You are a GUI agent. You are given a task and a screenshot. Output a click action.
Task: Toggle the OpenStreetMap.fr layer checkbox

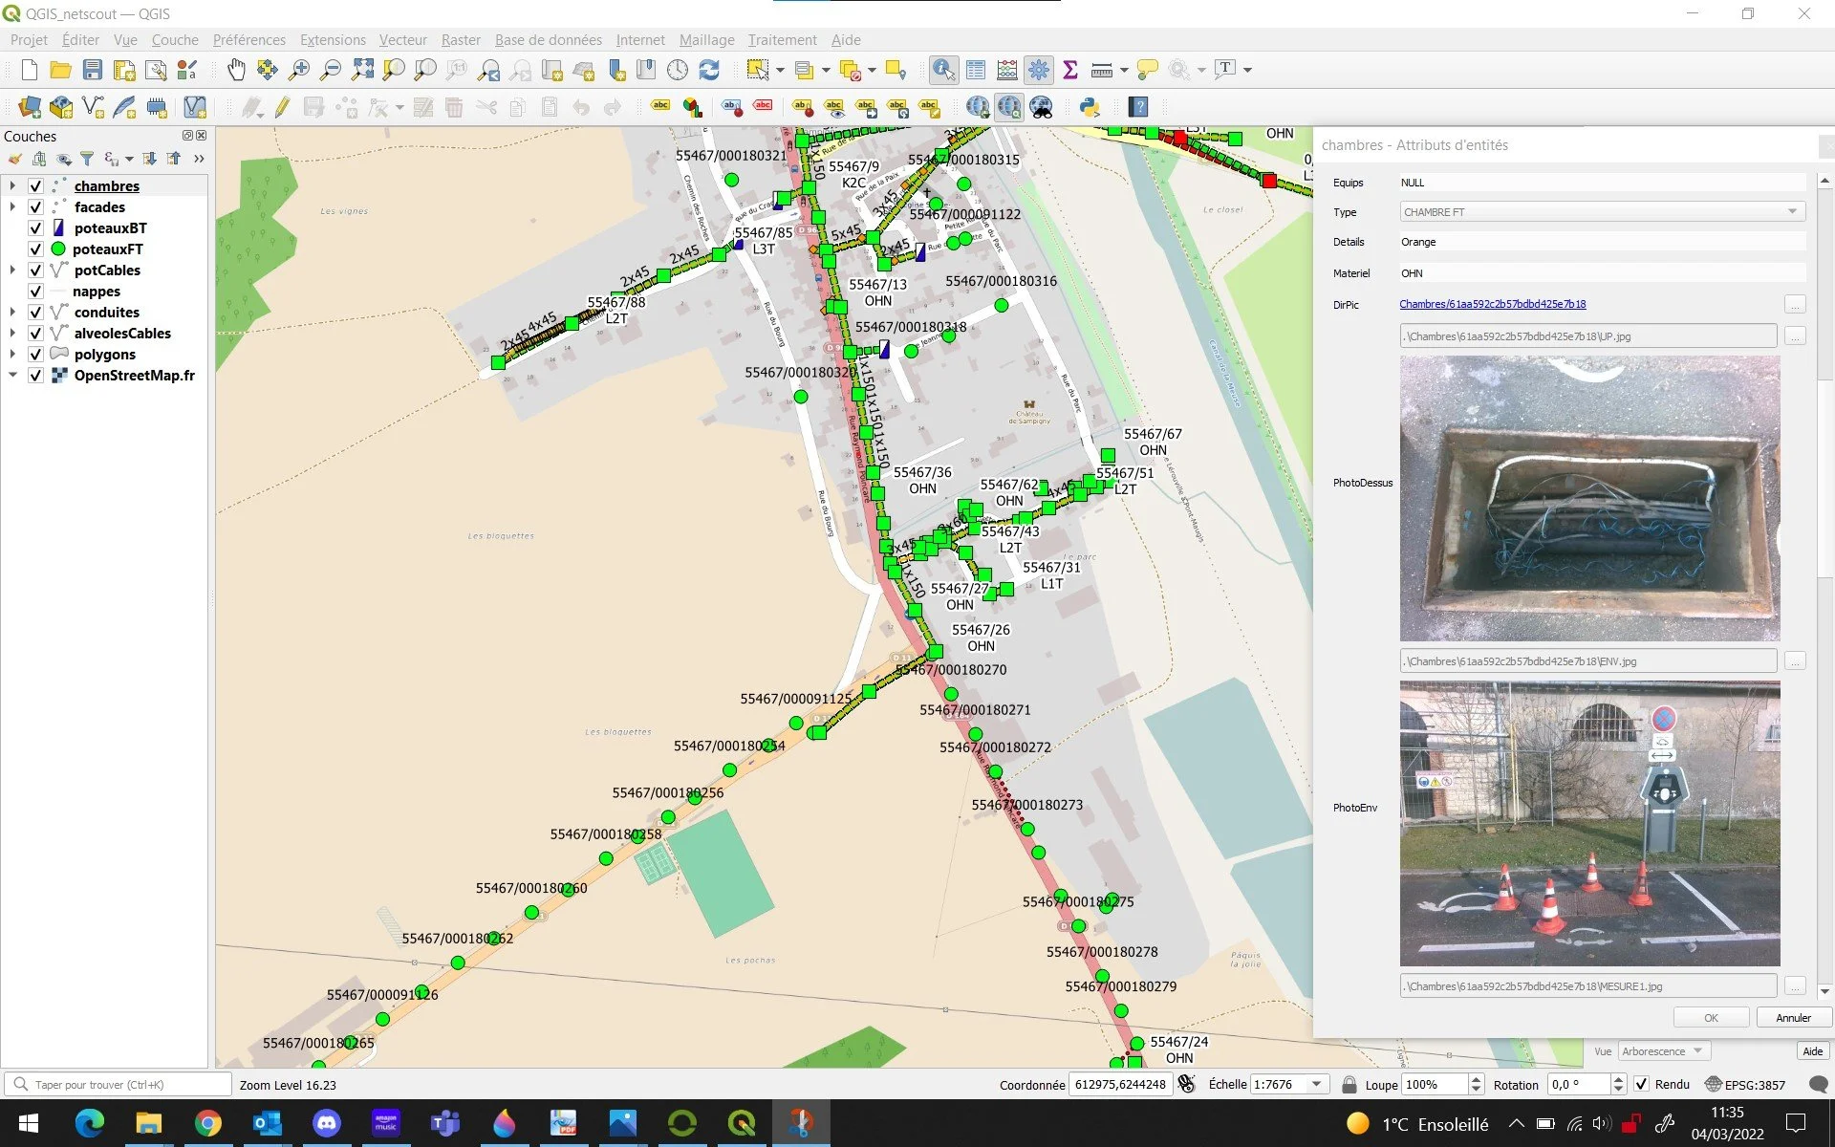pyautogui.click(x=35, y=376)
